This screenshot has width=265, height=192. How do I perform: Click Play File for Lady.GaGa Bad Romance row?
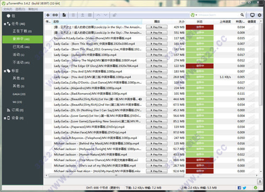tap(157, 94)
